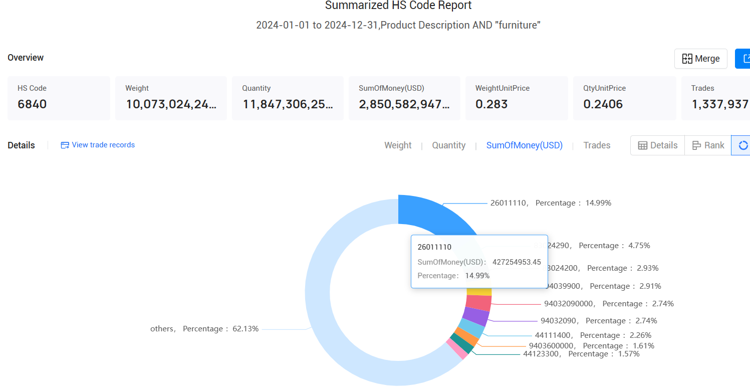Image resolution: width=750 pixels, height=388 pixels.
Task: Click label '94032090000, Percentage: 2.74%'
Action: pos(609,304)
